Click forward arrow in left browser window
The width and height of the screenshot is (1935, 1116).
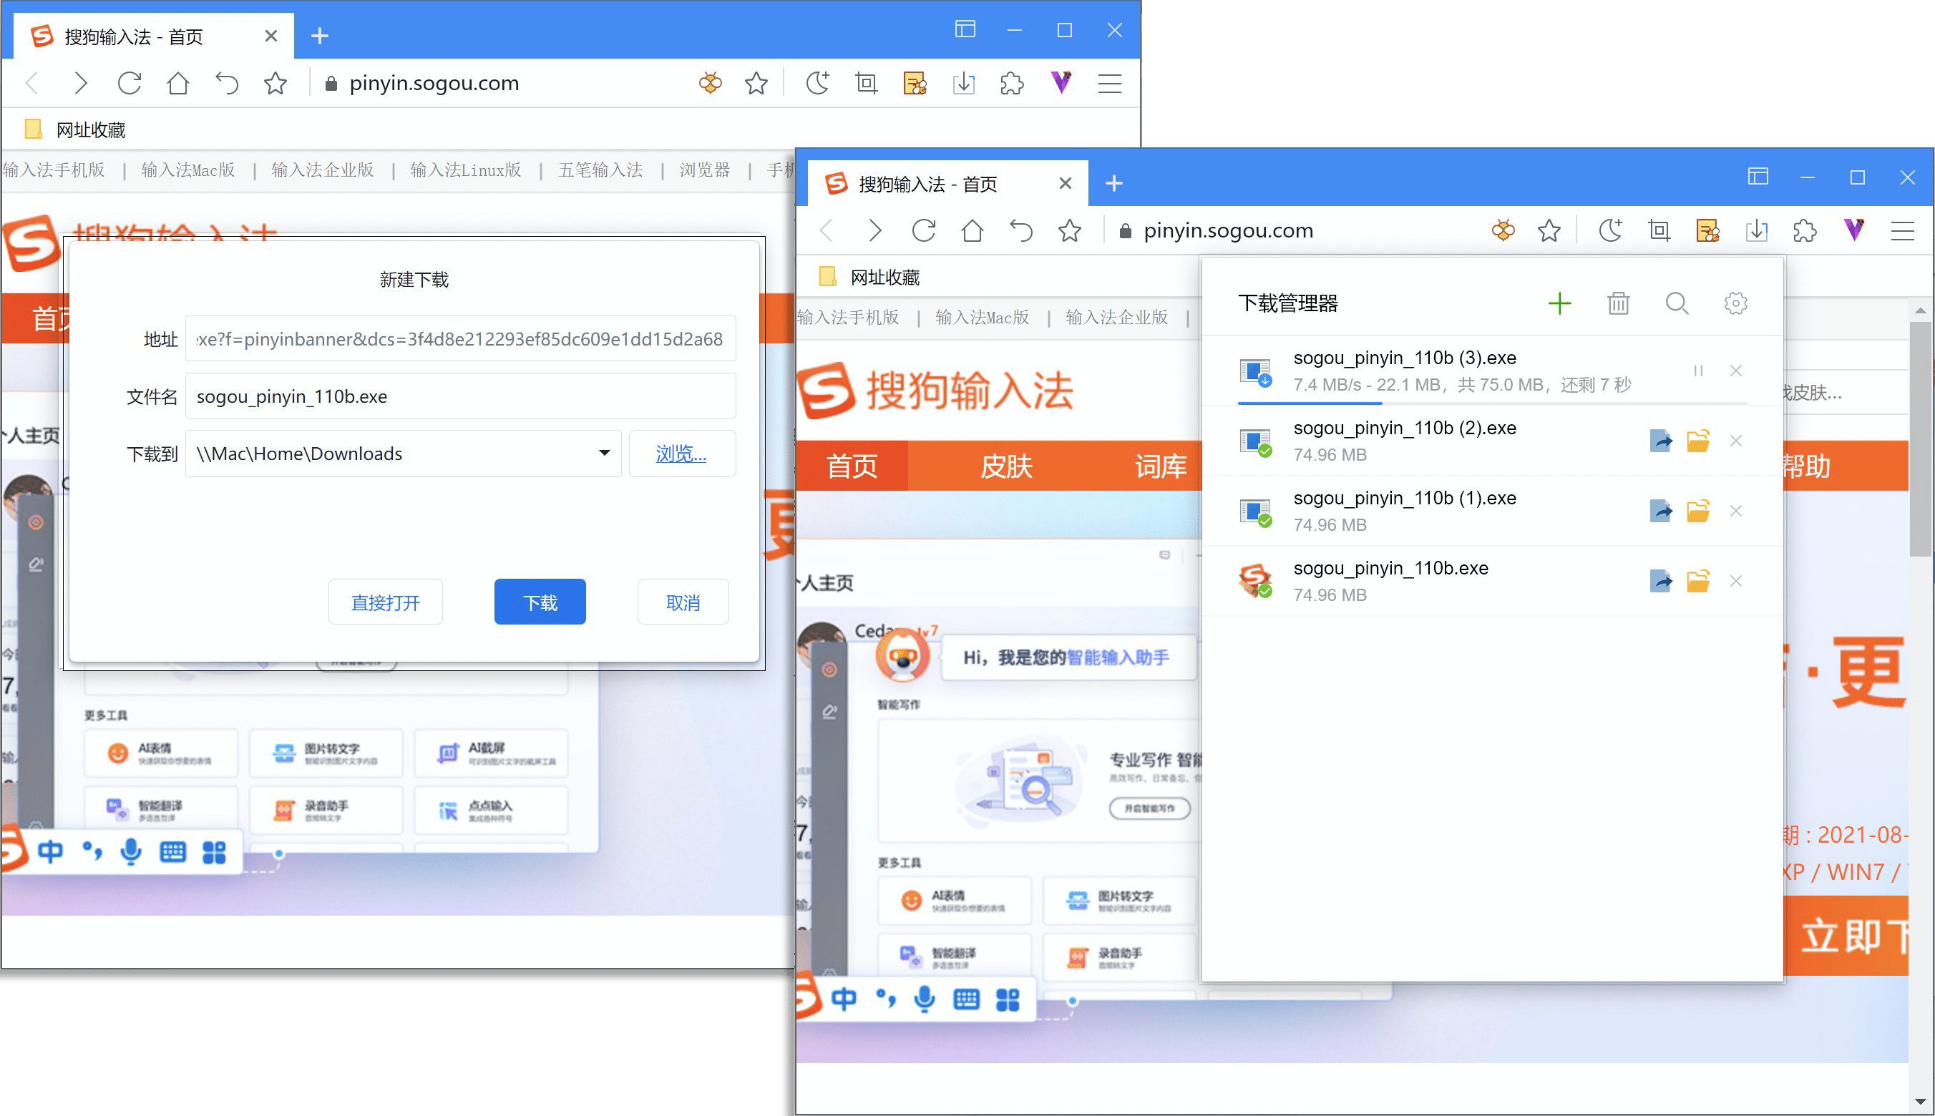(x=80, y=83)
